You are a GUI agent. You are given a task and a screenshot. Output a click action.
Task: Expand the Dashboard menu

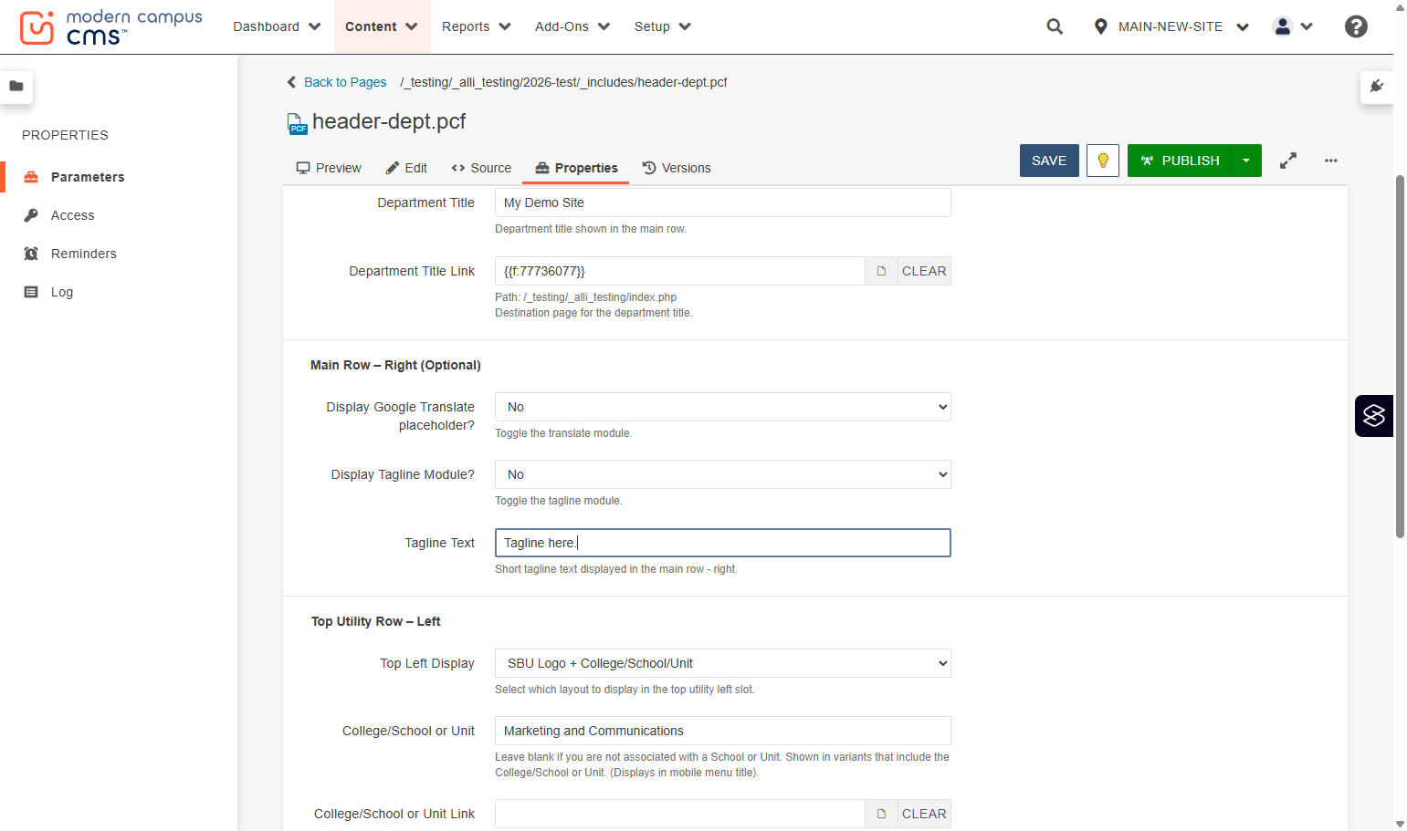click(x=277, y=26)
